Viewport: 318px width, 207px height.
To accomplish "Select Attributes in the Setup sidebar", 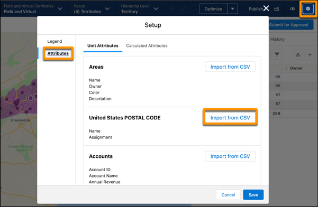I will point(58,53).
